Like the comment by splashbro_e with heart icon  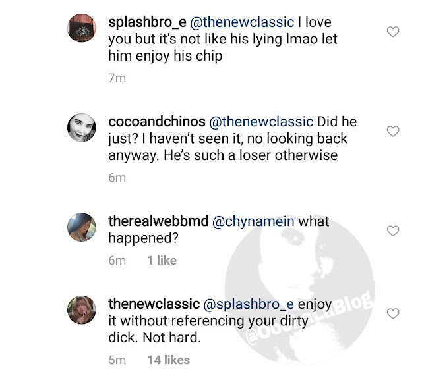pos(392,32)
